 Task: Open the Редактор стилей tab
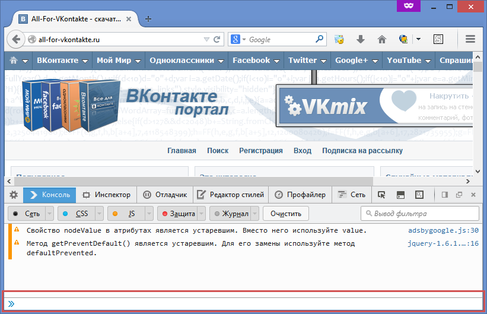231,195
